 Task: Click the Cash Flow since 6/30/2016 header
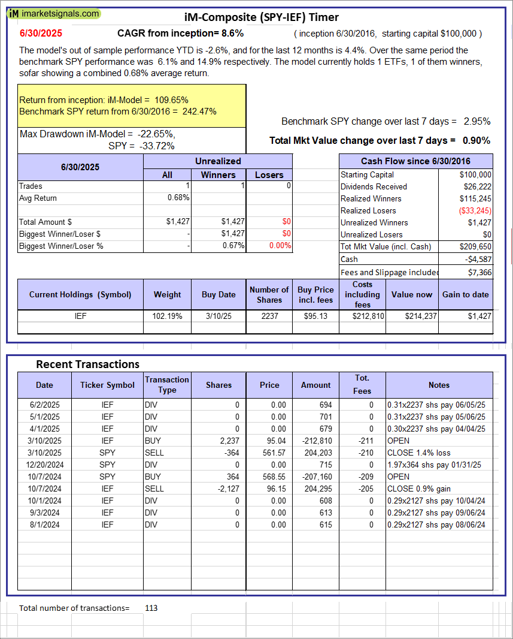click(x=415, y=161)
